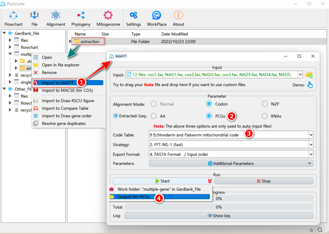The height and width of the screenshot is (234, 329).
Task: Click the Compare Table scales icon
Action: 36,108
